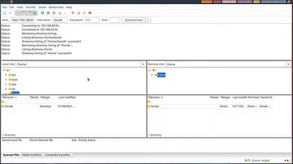Image resolution: width=293 pixels, height=164 pixels.
Task: Click the lock encryption icon in status bar
Action: 246,160
